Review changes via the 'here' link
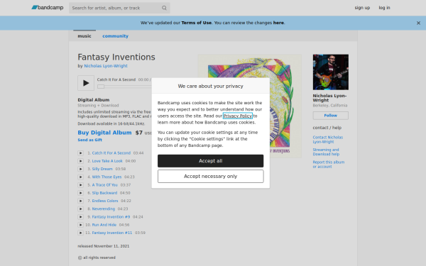Viewport: 426px width, 266px height. (x=278, y=23)
